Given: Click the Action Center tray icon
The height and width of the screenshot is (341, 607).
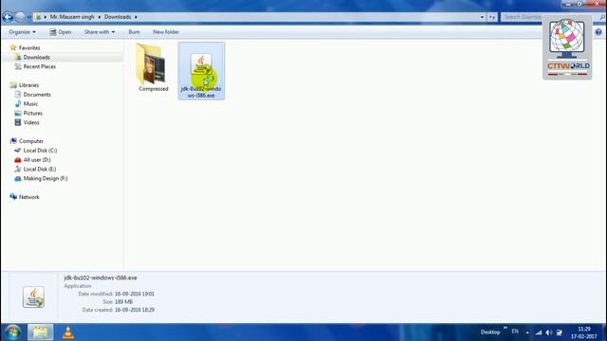Looking at the screenshot, I should [x=560, y=332].
